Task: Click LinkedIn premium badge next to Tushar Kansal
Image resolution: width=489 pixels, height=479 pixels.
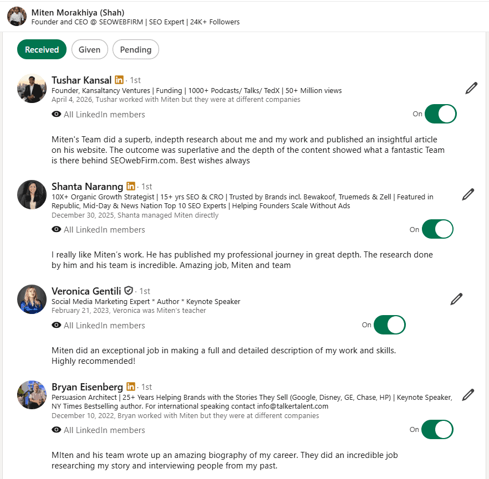Action: (120, 80)
